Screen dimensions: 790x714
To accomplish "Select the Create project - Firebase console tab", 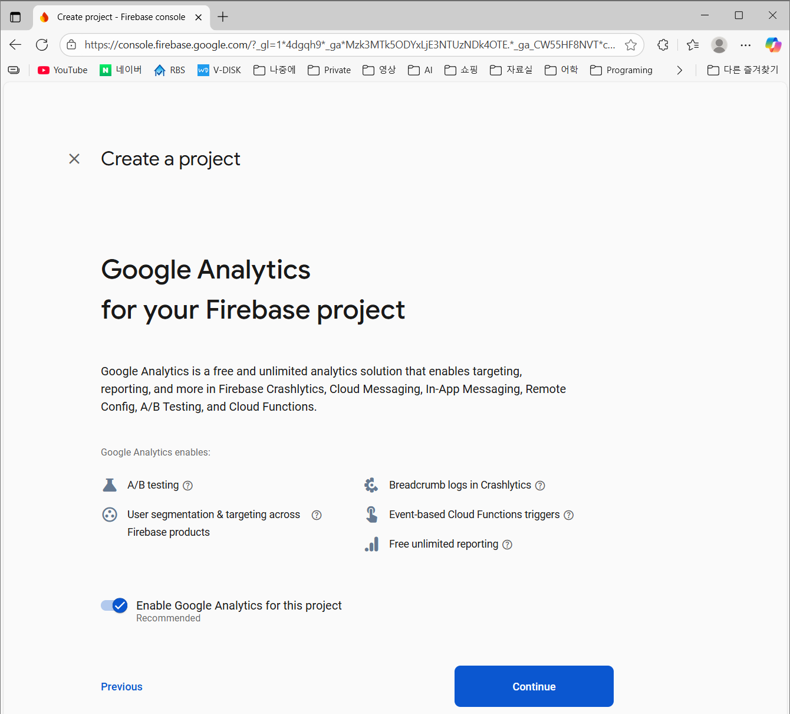I will click(120, 17).
